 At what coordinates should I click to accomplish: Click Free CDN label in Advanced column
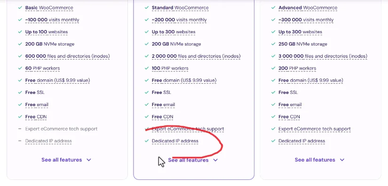pyautogui.click(x=289, y=116)
